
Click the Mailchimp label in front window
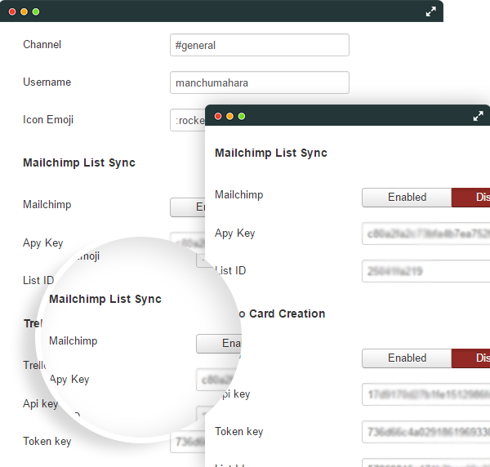[238, 195]
